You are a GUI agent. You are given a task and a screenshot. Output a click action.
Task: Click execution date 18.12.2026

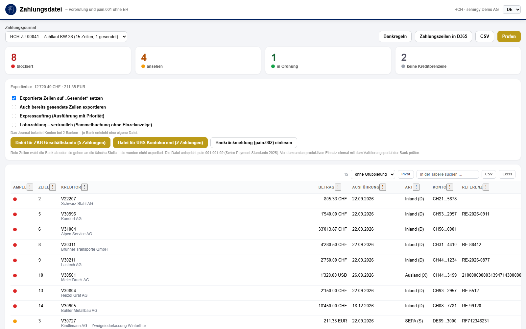click(363, 306)
